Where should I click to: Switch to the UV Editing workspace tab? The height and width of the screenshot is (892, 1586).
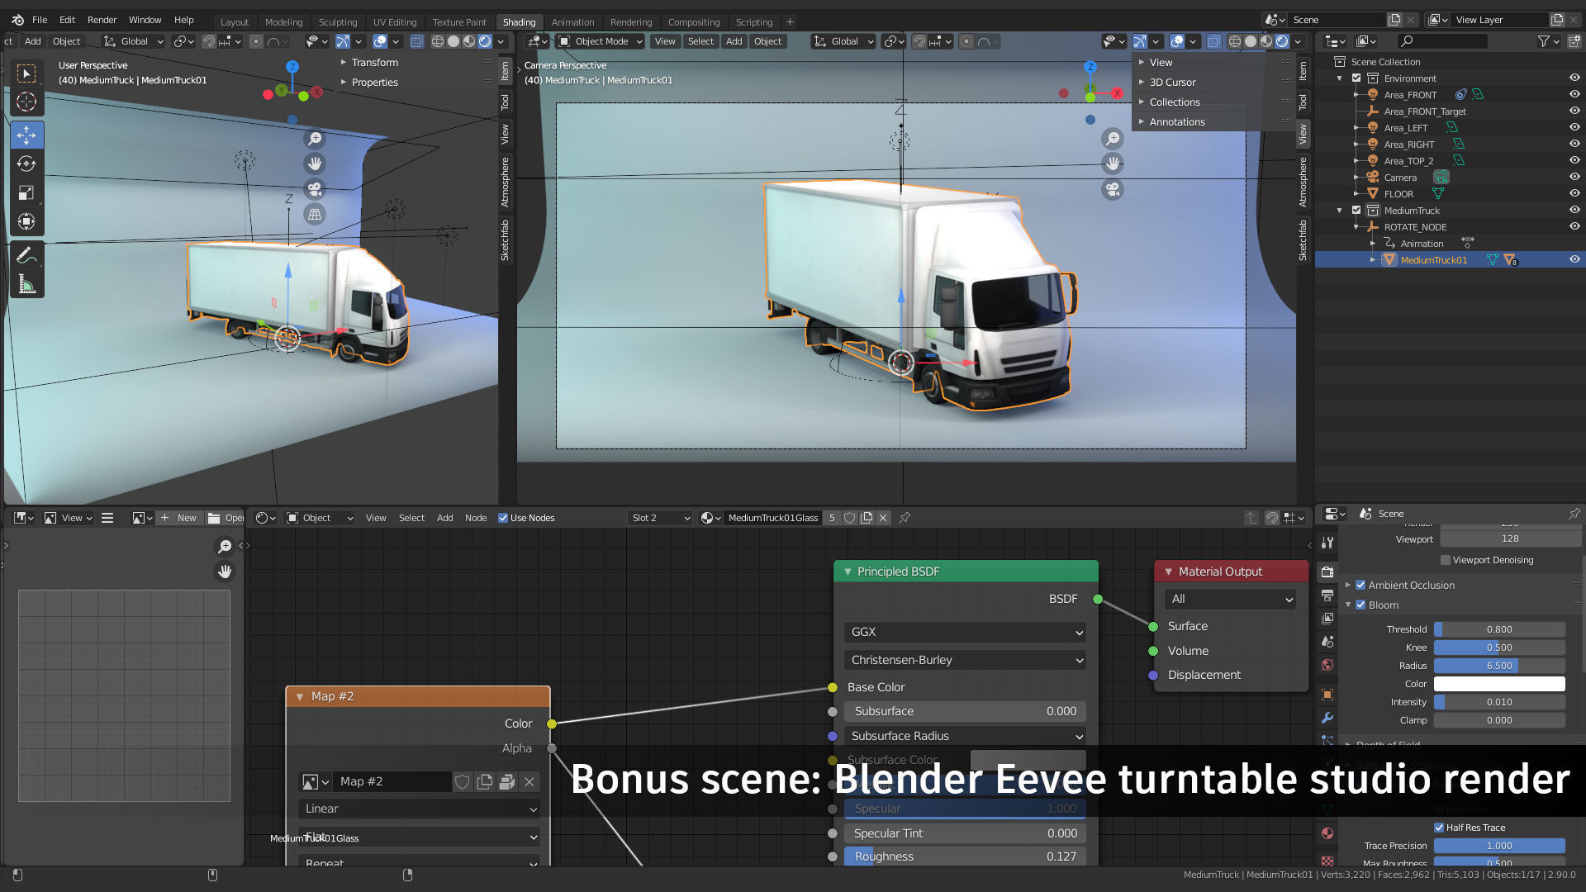pyautogui.click(x=395, y=22)
